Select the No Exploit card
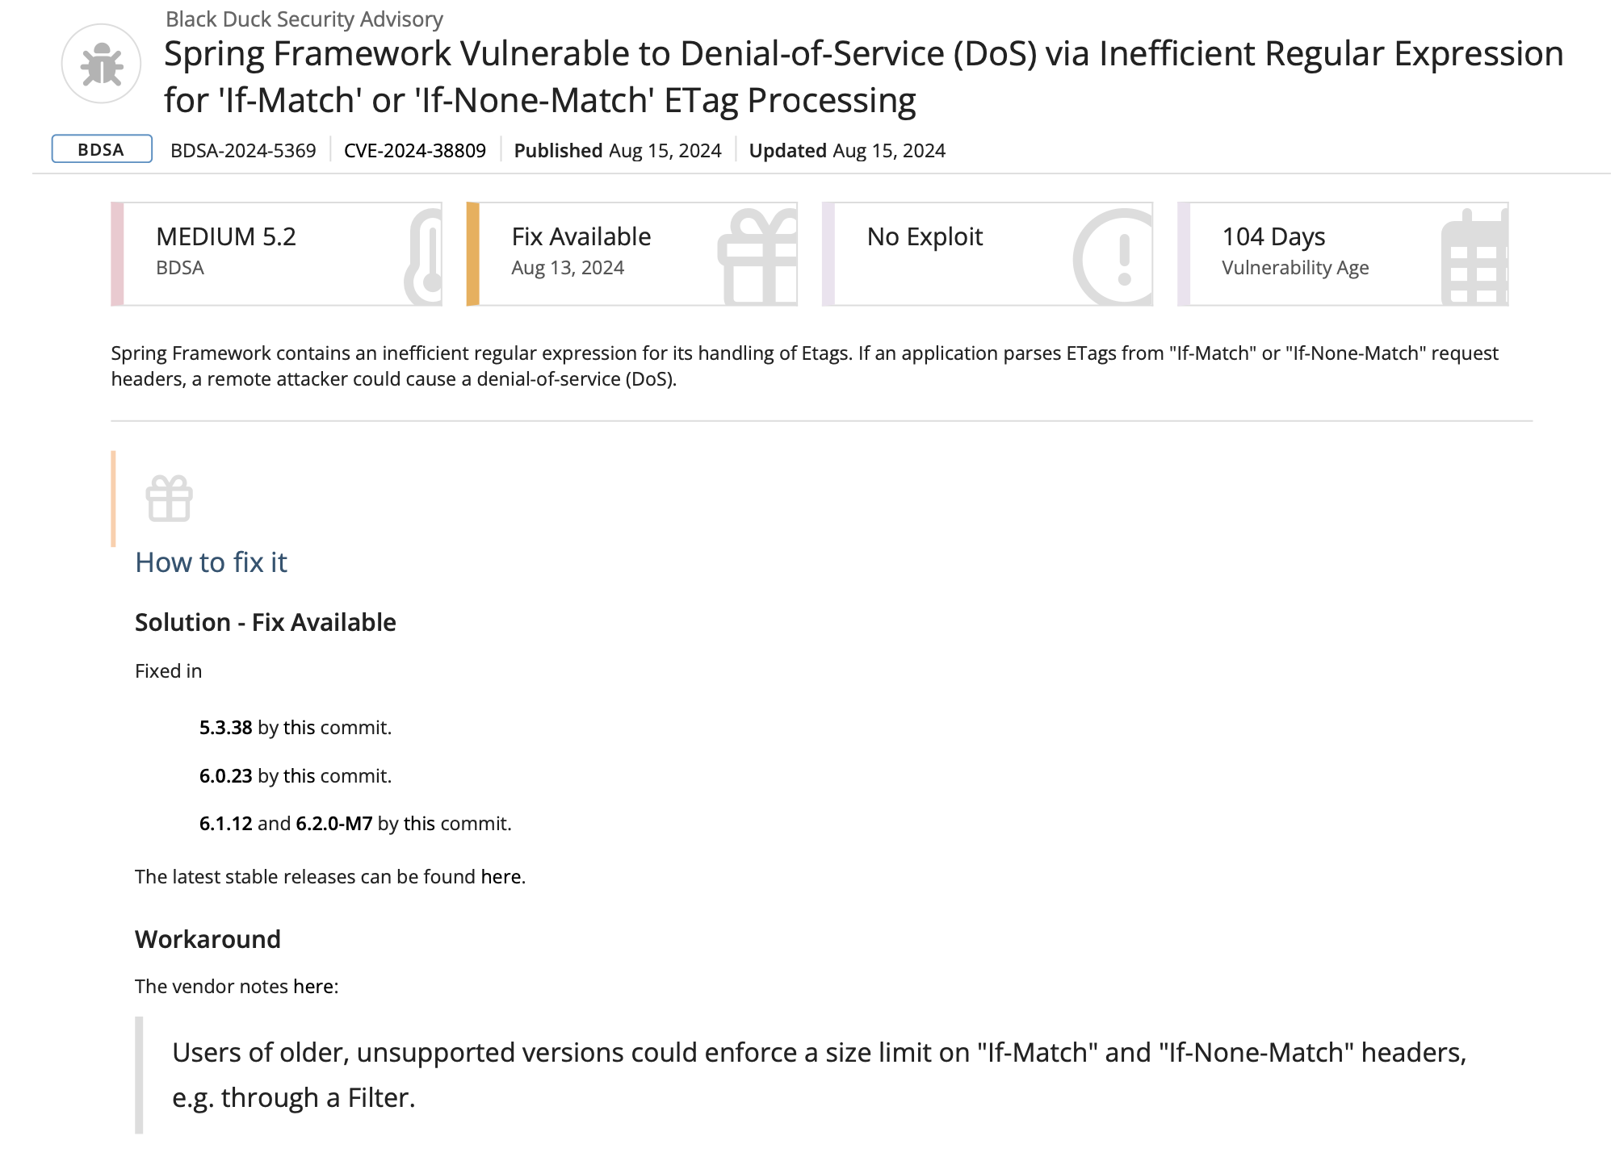1623x1165 pixels. tap(987, 254)
